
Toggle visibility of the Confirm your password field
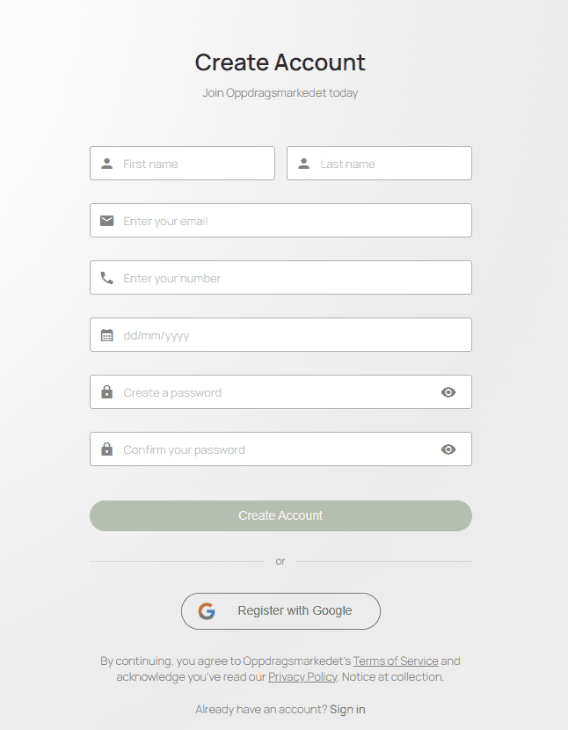[x=448, y=449]
